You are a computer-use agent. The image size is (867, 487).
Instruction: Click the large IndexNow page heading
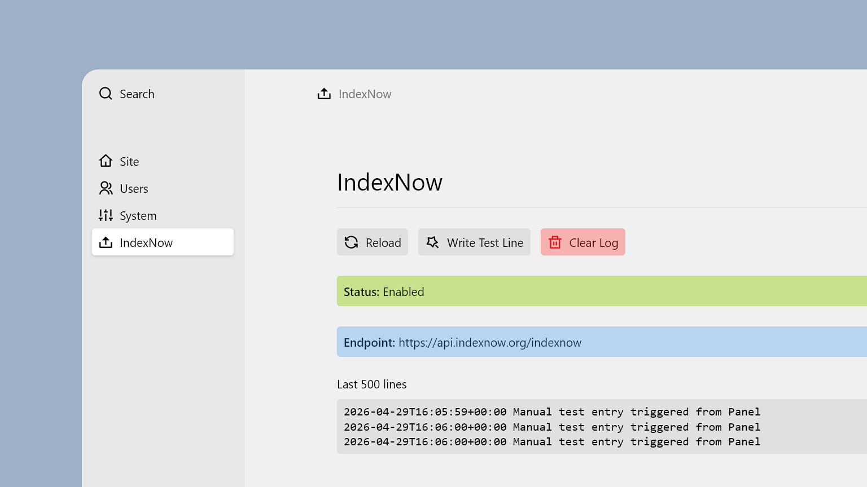tap(389, 183)
